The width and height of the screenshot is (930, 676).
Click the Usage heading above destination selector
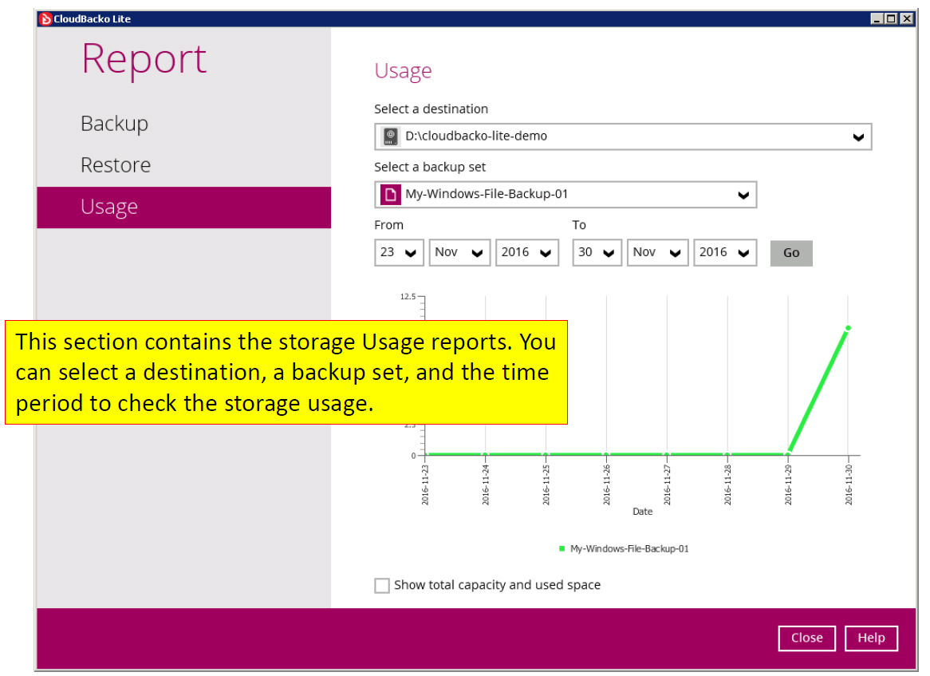coord(404,71)
